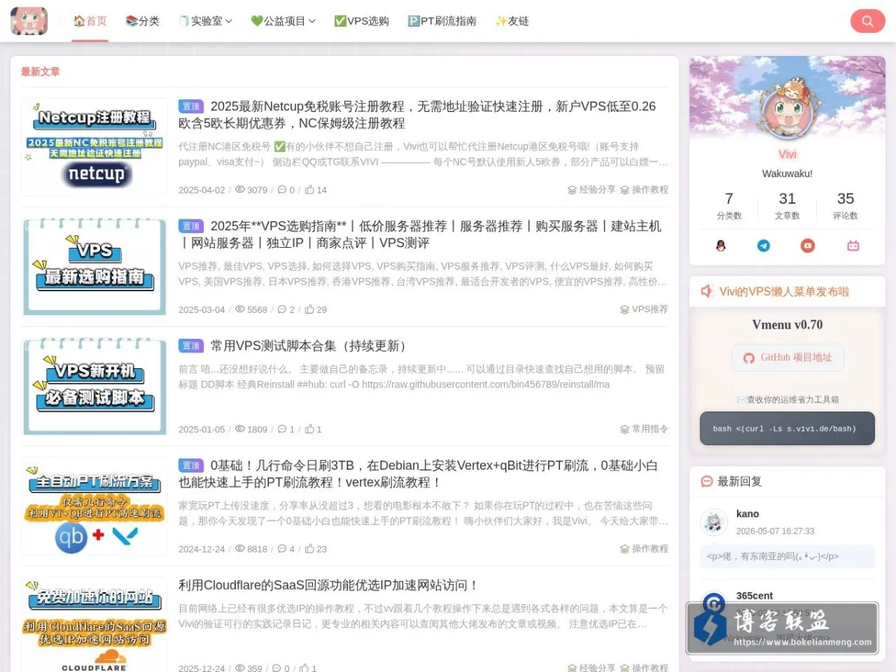Click the 操作教程 tag on Netcup article
The width and height of the screenshot is (896, 672).
pyautogui.click(x=650, y=190)
